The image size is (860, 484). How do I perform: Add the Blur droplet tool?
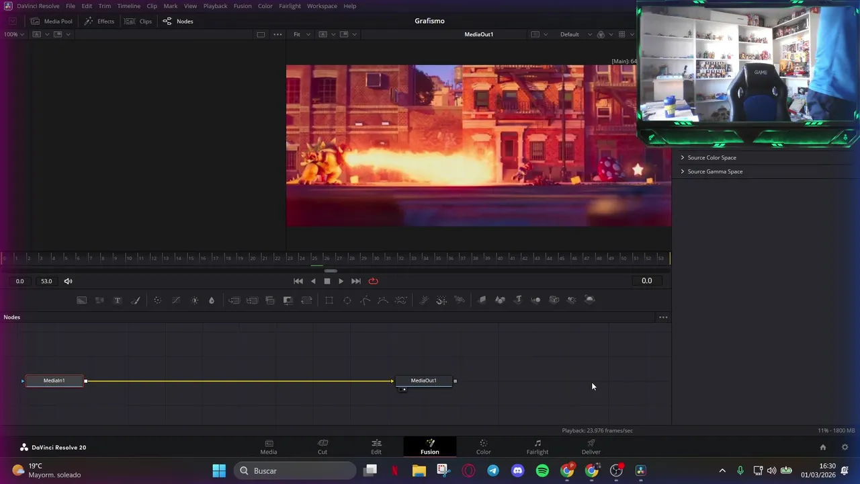point(212,300)
